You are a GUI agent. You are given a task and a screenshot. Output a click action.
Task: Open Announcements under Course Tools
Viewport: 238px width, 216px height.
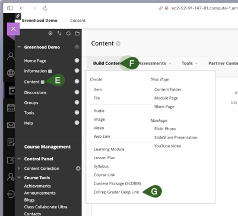pyautogui.click(x=40, y=193)
